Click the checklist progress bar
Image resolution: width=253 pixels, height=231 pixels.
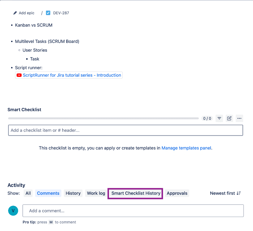(x=104, y=118)
